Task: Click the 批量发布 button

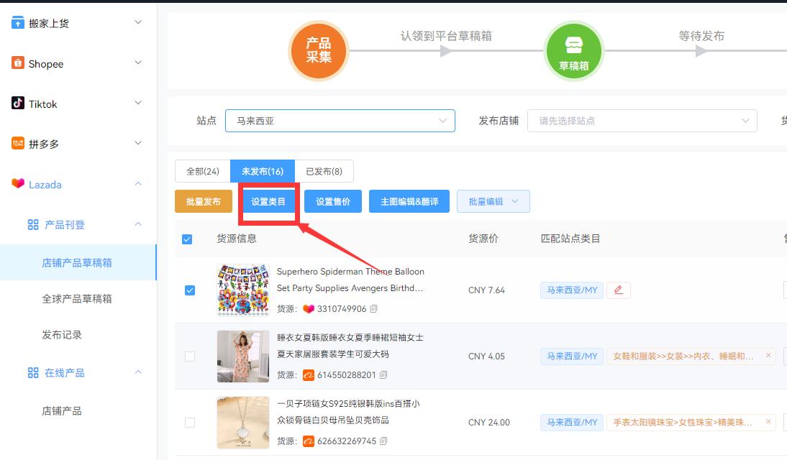Action: [x=204, y=201]
